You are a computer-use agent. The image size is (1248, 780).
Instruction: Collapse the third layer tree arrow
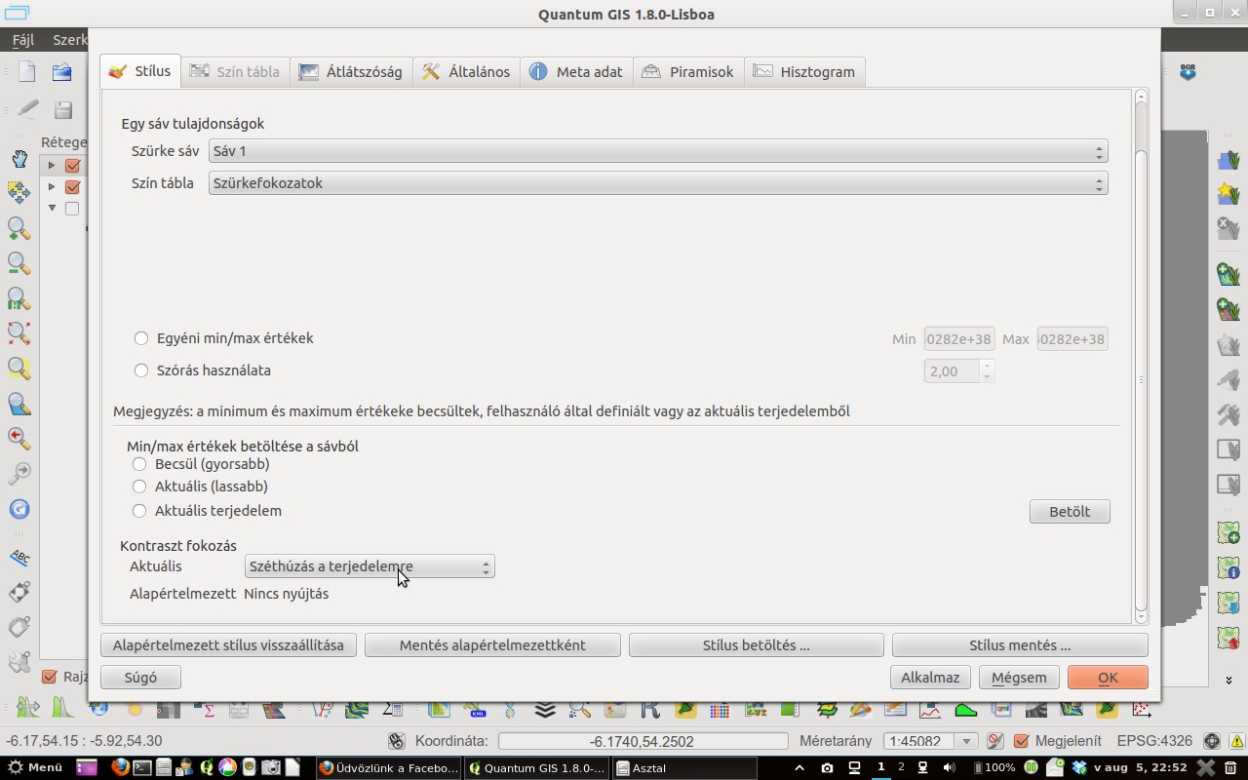click(x=52, y=208)
